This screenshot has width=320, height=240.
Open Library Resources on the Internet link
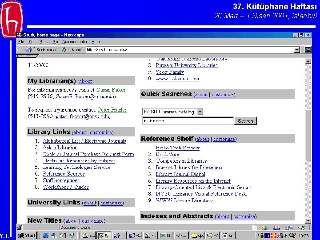(x=193, y=181)
